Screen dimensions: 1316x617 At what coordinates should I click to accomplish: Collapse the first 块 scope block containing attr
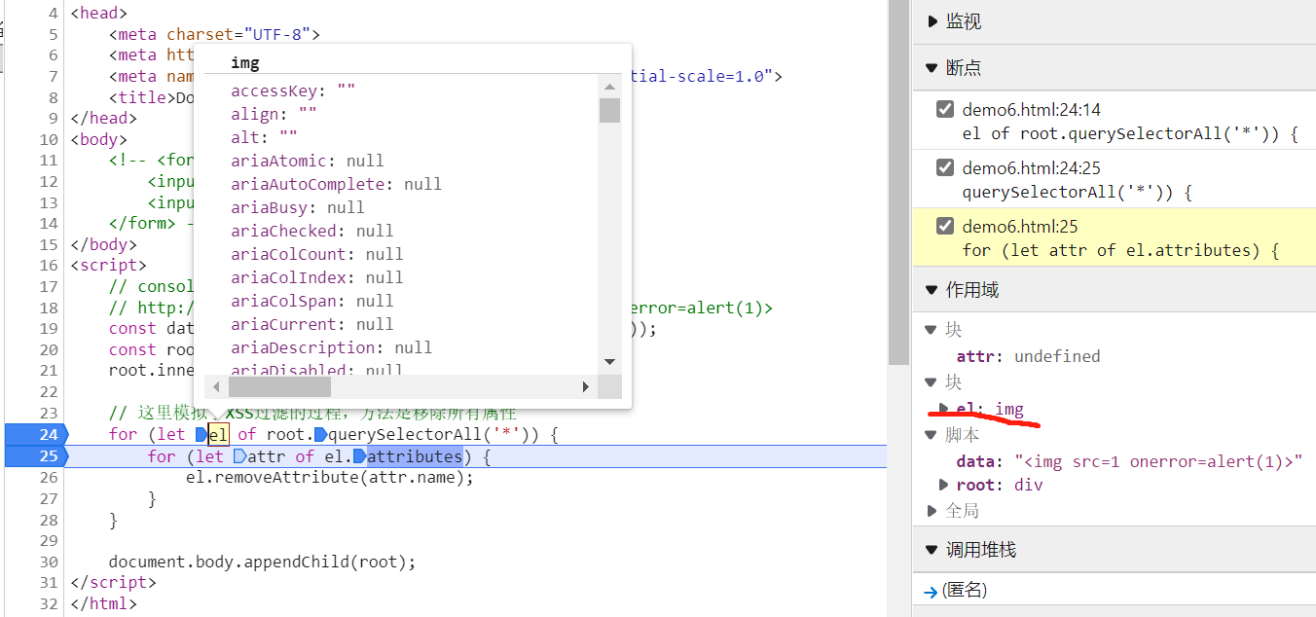coord(932,330)
